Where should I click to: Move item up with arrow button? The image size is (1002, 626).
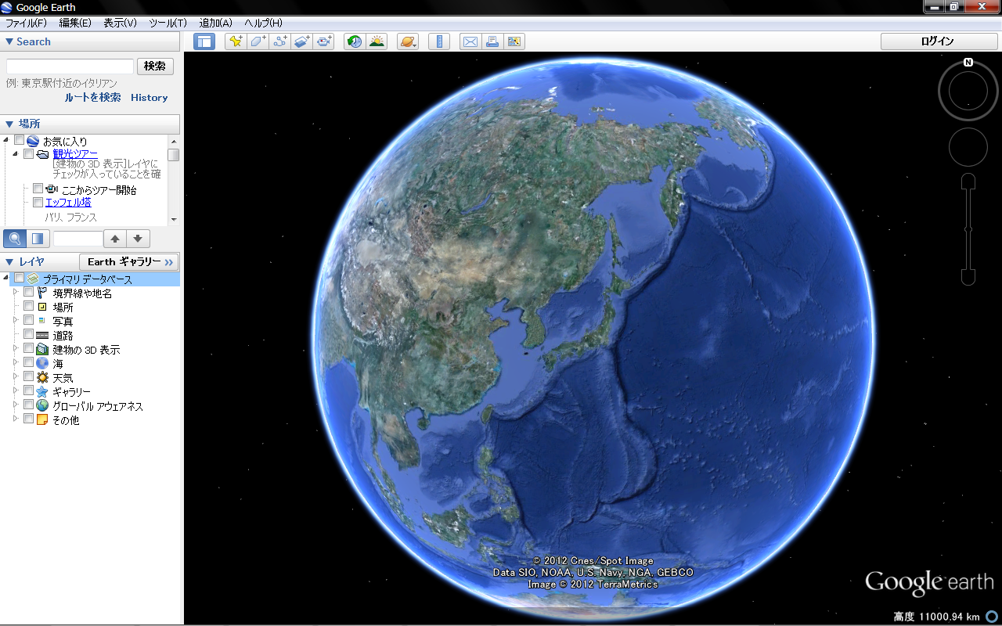(115, 239)
